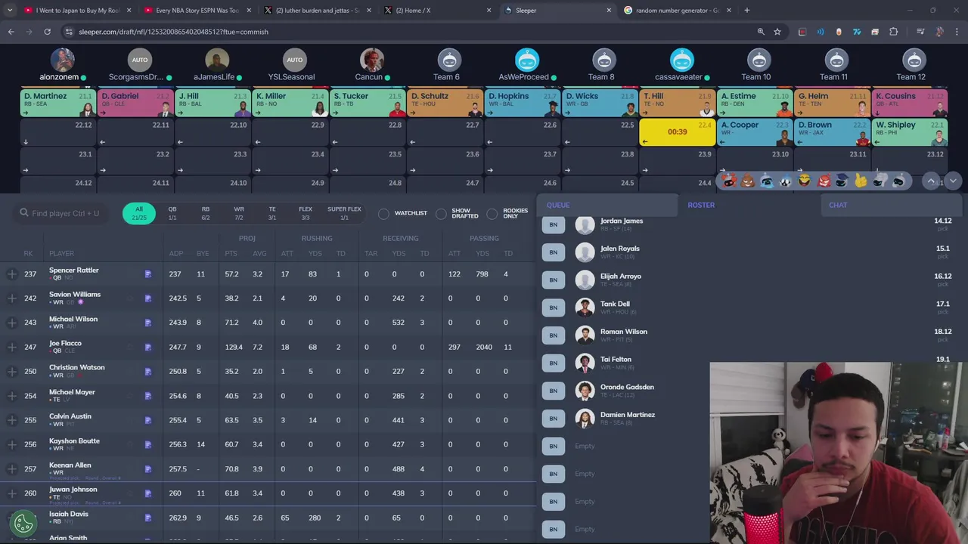Filter players by SUPER FLEX position
968x544 pixels.
[344, 213]
